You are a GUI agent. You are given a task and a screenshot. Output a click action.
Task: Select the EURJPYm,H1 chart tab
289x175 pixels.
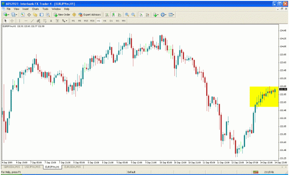point(52,167)
